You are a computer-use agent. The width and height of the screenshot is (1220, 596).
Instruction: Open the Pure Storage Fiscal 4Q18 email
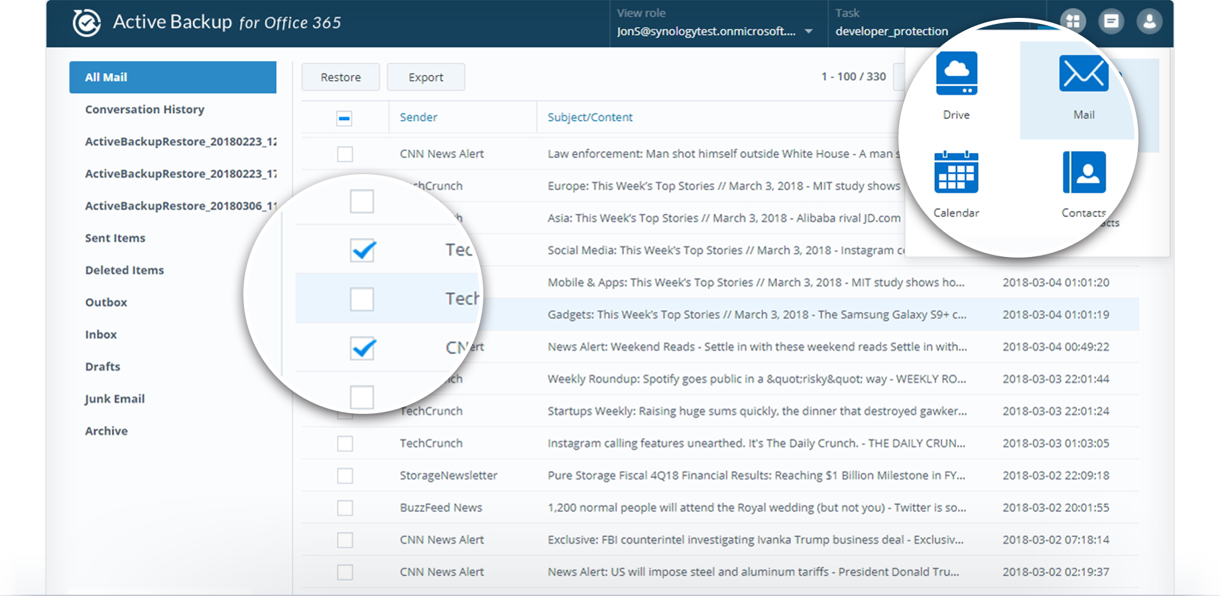point(757,475)
